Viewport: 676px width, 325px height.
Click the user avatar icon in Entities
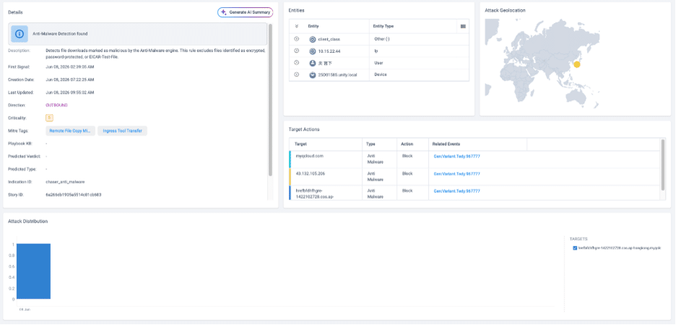[x=313, y=63]
